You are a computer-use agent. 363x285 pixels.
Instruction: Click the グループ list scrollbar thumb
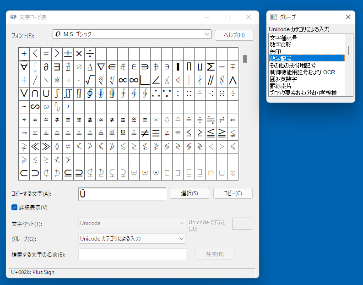(349, 50)
